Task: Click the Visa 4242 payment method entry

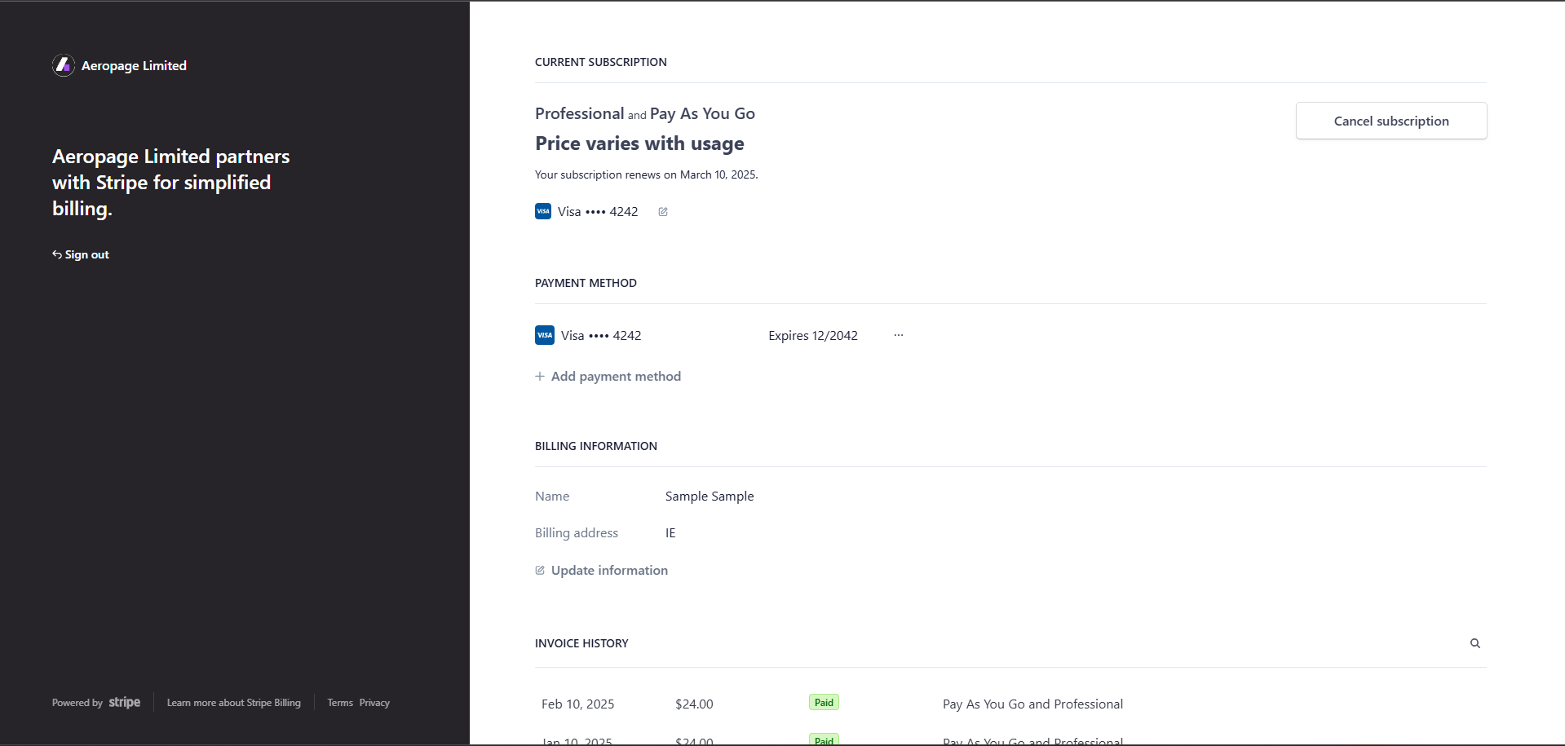Action: (x=601, y=335)
